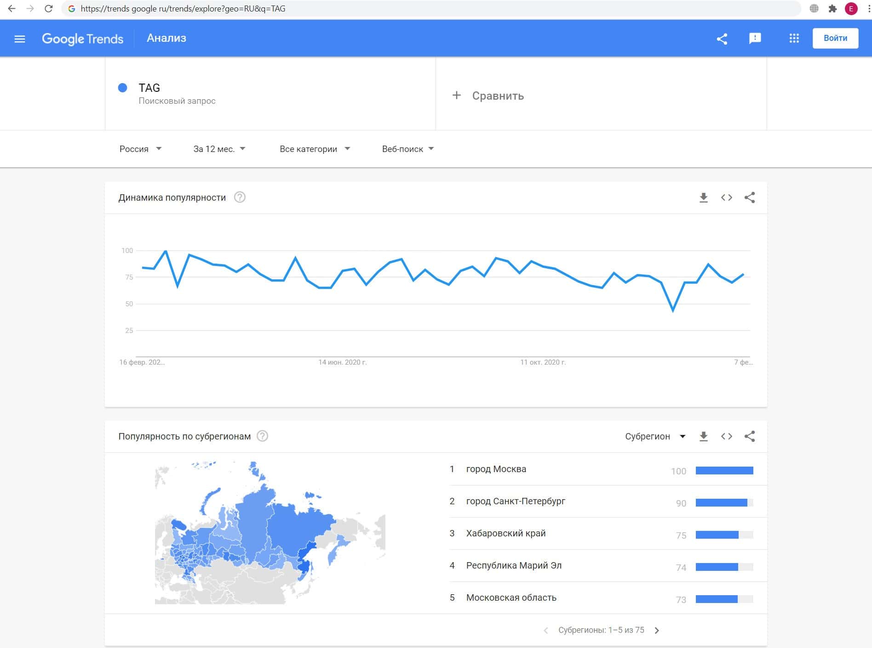Image resolution: width=872 pixels, height=648 pixels.
Task: Open the Google apps grid
Action: coord(794,39)
